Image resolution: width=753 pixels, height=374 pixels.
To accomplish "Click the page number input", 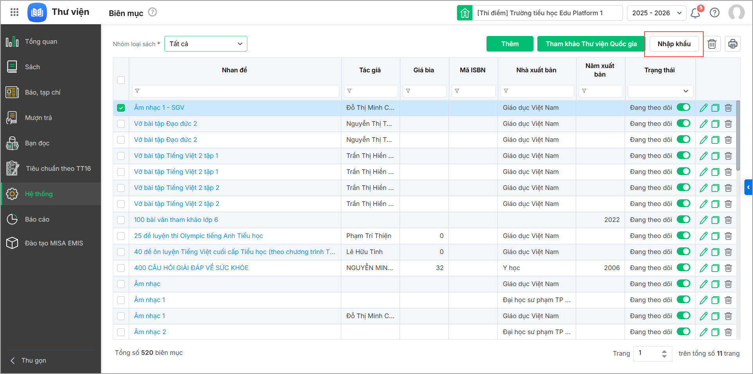I will coord(647,353).
